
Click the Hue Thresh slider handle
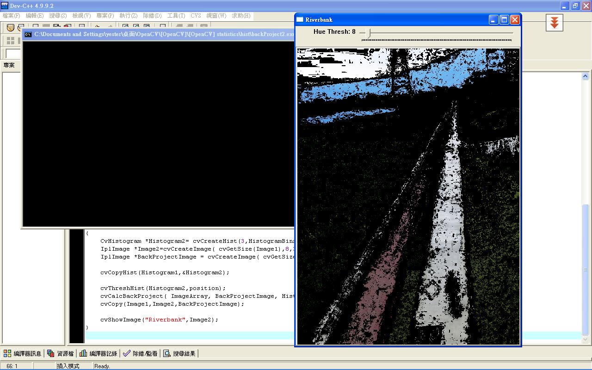pyautogui.click(x=368, y=33)
